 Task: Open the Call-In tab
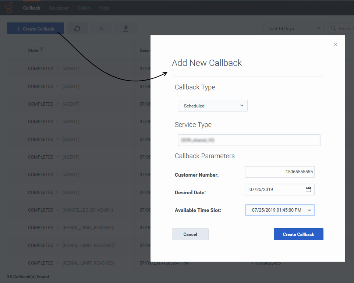(x=84, y=8)
